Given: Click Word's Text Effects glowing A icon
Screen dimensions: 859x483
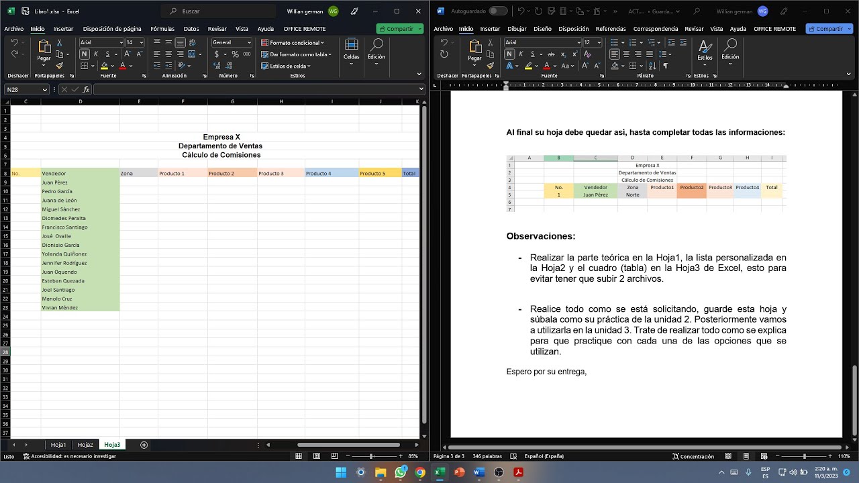Looking at the screenshot, I should coord(509,66).
